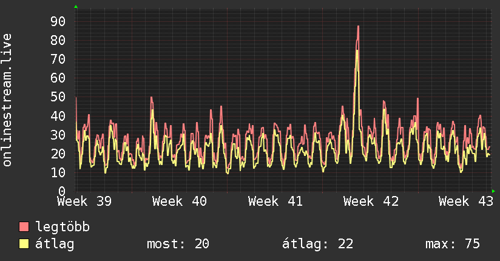Click the Week 42 axis label
The image size is (500, 261).
(x=371, y=202)
